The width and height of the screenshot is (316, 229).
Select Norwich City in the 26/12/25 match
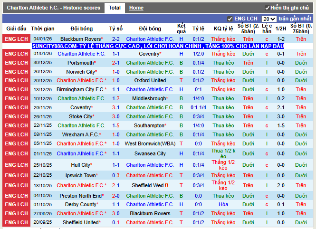(x=82, y=72)
